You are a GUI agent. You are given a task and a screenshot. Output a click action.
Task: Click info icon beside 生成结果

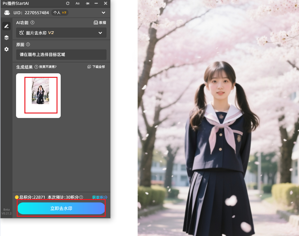click(x=36, y=67)
